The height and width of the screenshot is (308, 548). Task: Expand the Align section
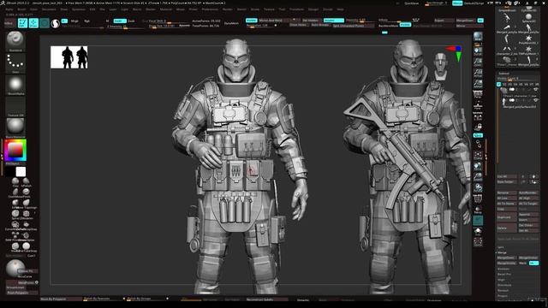click(x=501, y=280)
